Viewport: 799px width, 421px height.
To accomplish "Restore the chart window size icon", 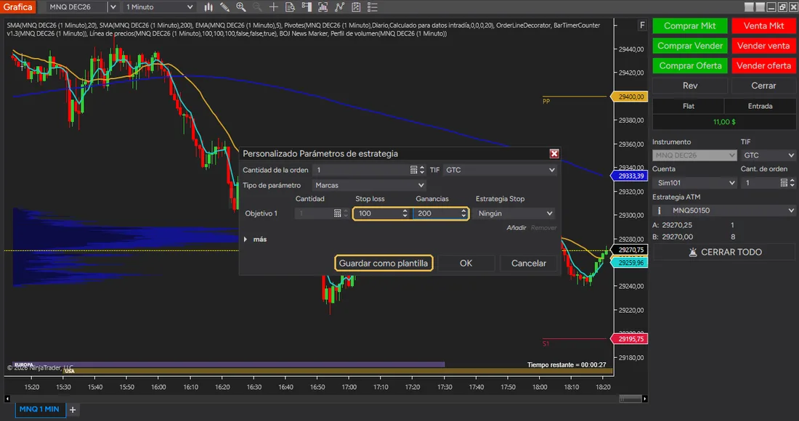I will [782, 7].
